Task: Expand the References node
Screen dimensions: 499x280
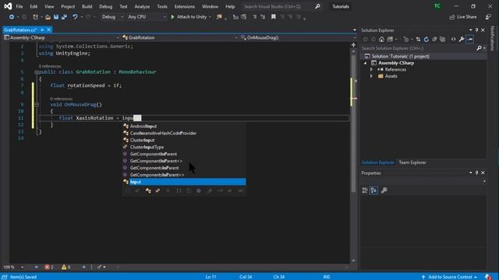Action: pos(371,69)
